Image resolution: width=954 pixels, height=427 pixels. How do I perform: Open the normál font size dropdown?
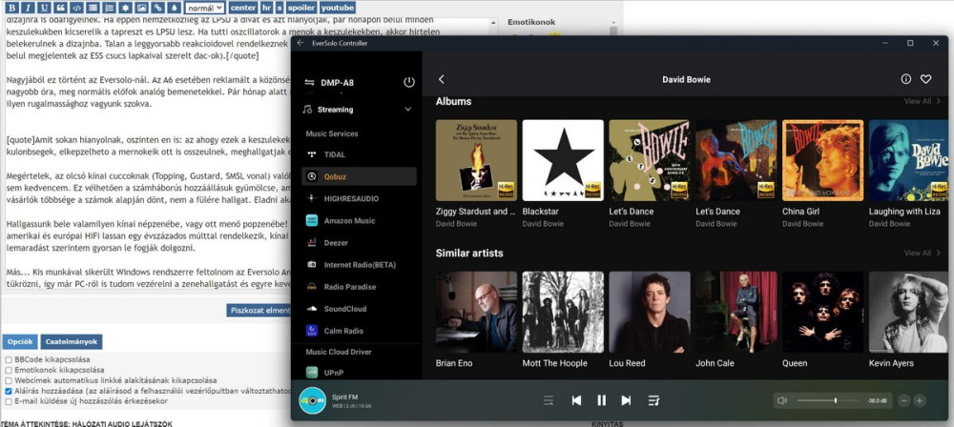(x=204, y=8)
